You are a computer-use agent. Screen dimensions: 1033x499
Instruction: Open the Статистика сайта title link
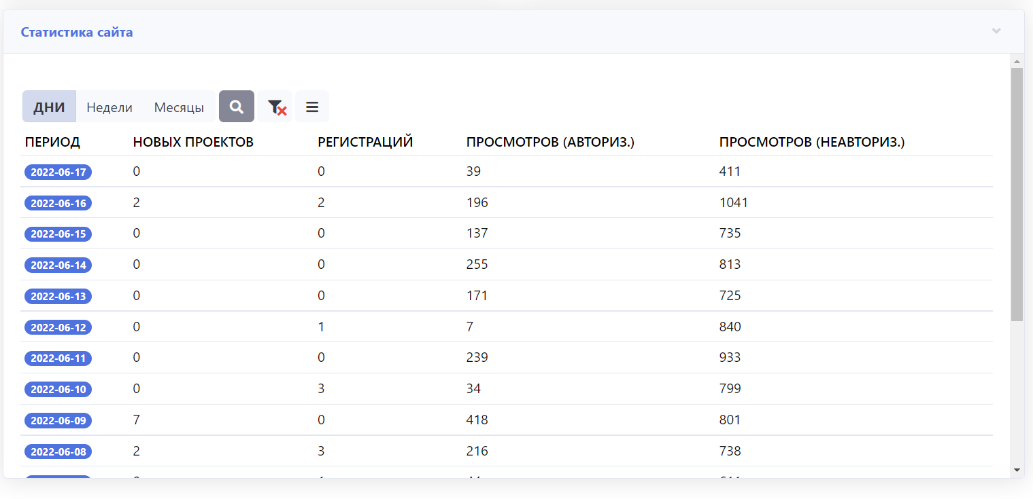[77, 32]
